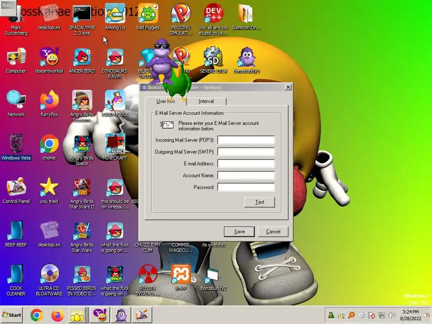Cancel the Options dialog
Screen dimensions: 432x324
pos(273,232)
